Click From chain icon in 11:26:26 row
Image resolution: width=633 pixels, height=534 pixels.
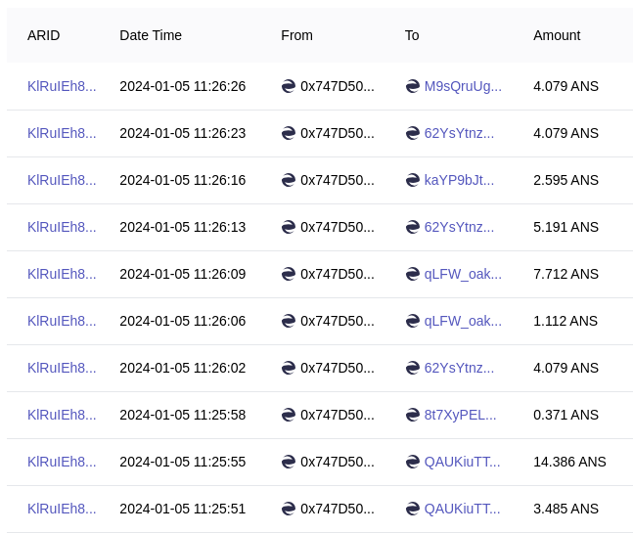[289, 86]
